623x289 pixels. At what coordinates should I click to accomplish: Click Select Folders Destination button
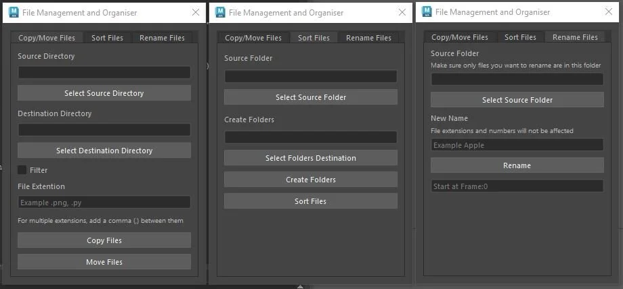[x=311, y=158]
